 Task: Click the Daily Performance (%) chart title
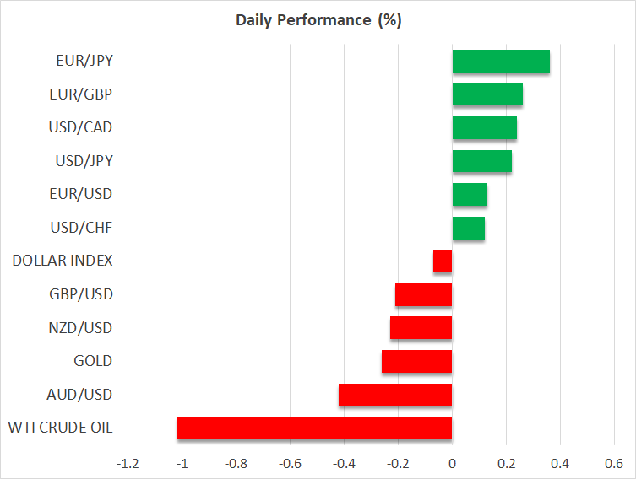tap(318, 20)
